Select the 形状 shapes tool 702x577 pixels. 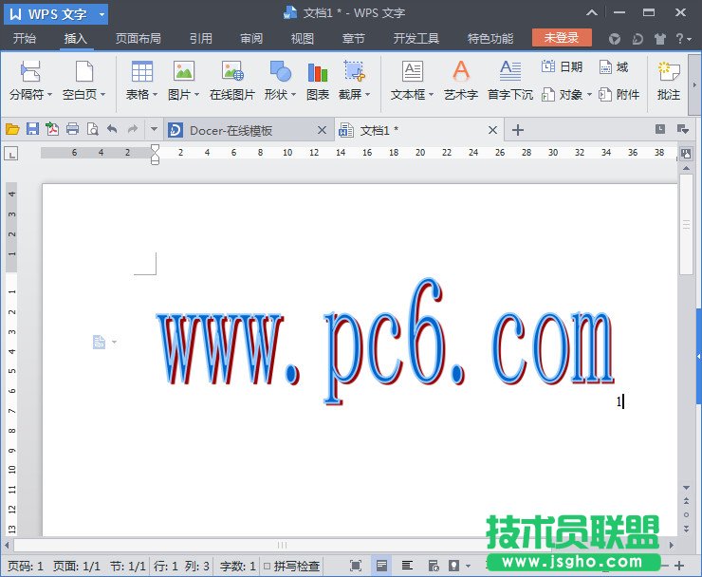[x=280, y=72]
